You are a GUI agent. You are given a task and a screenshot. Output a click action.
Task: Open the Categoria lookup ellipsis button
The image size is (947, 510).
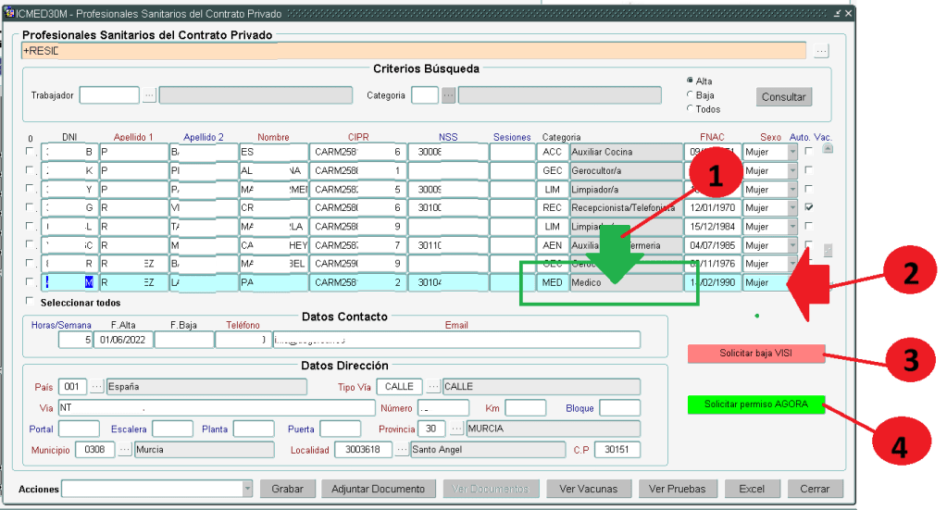click(448, 95)
